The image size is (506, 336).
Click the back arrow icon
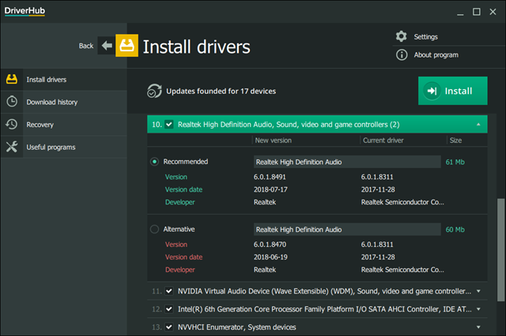pos(106,46)
